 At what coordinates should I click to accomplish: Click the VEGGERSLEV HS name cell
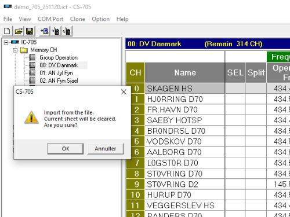pos(185,205)
